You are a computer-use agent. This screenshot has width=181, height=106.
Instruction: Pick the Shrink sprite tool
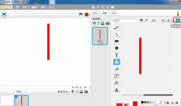point(108,7)
